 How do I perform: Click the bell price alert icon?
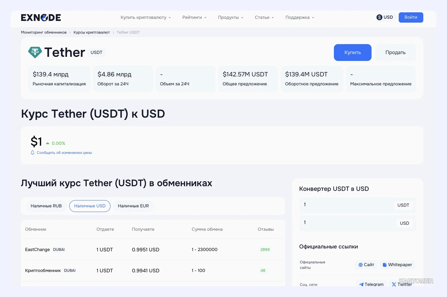pos(32,153)
